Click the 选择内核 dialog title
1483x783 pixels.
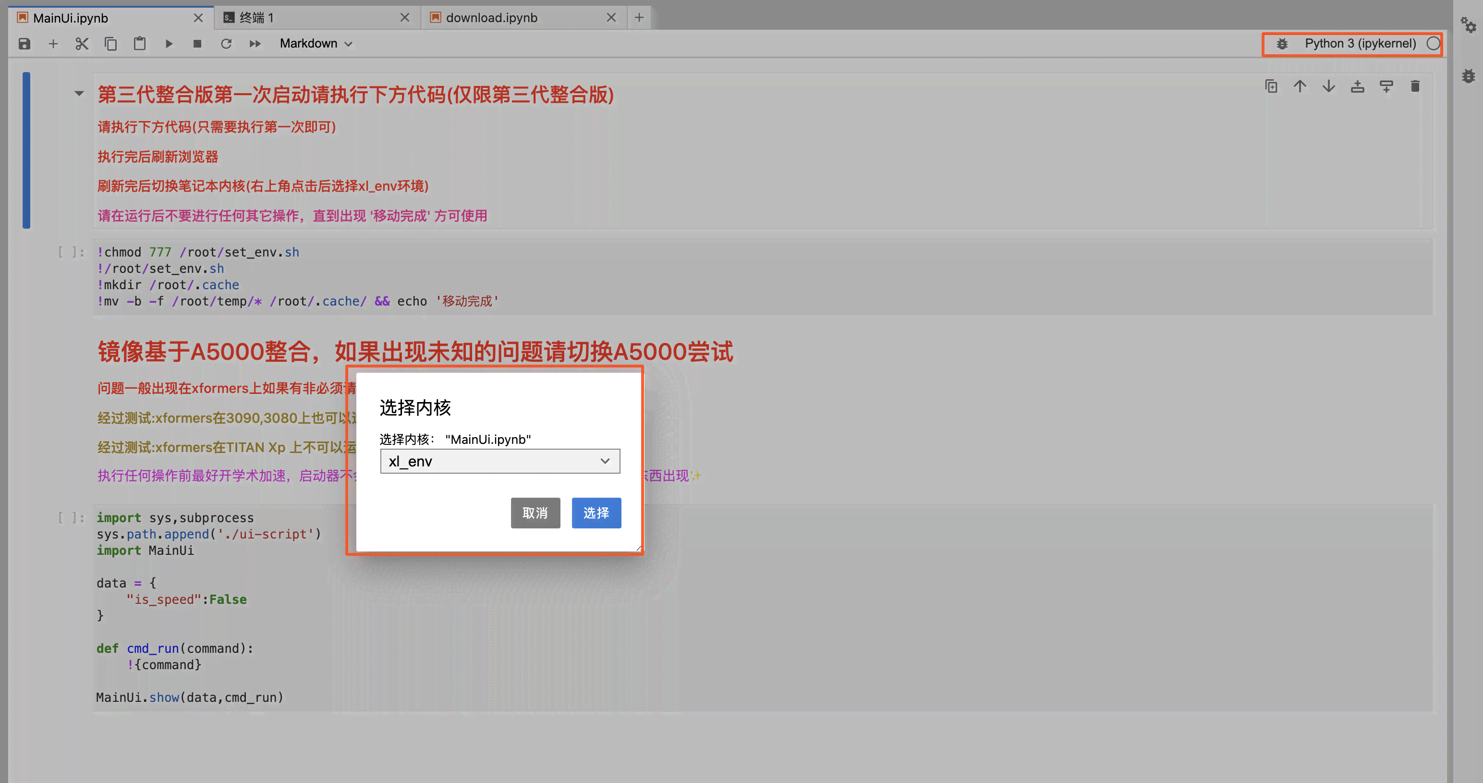pyautogui.click(x=415, y=408)
